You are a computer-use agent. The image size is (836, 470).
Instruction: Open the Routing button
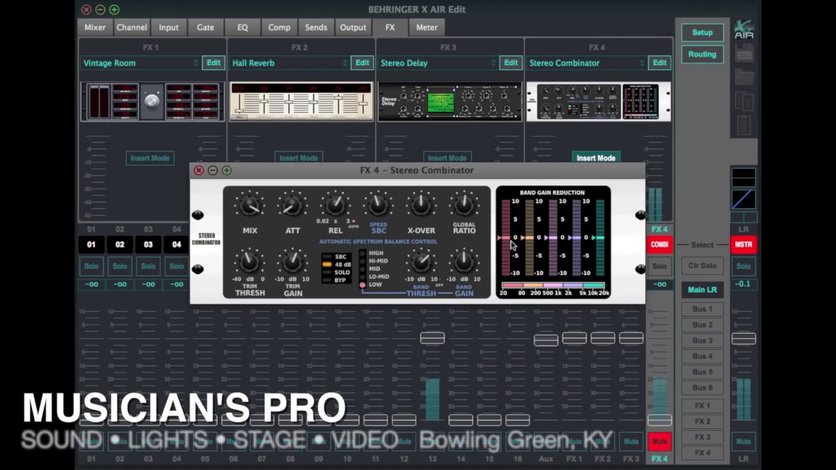click(702, 54)
